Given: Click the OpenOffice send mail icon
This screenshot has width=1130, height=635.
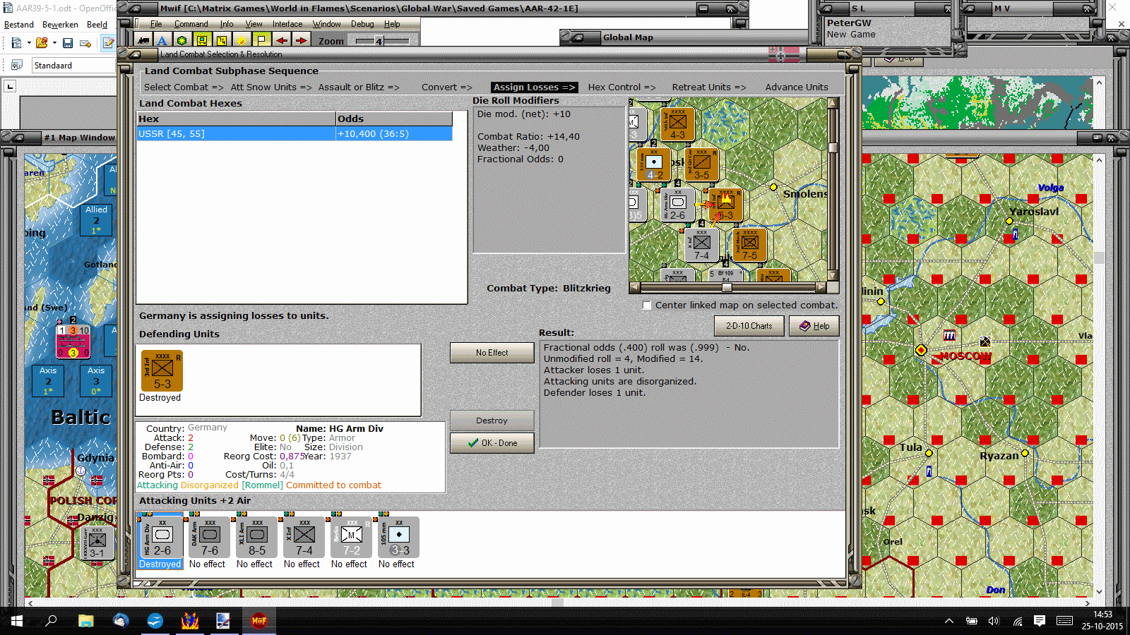Looking at the screenshot, I should (x=85, y=43).
